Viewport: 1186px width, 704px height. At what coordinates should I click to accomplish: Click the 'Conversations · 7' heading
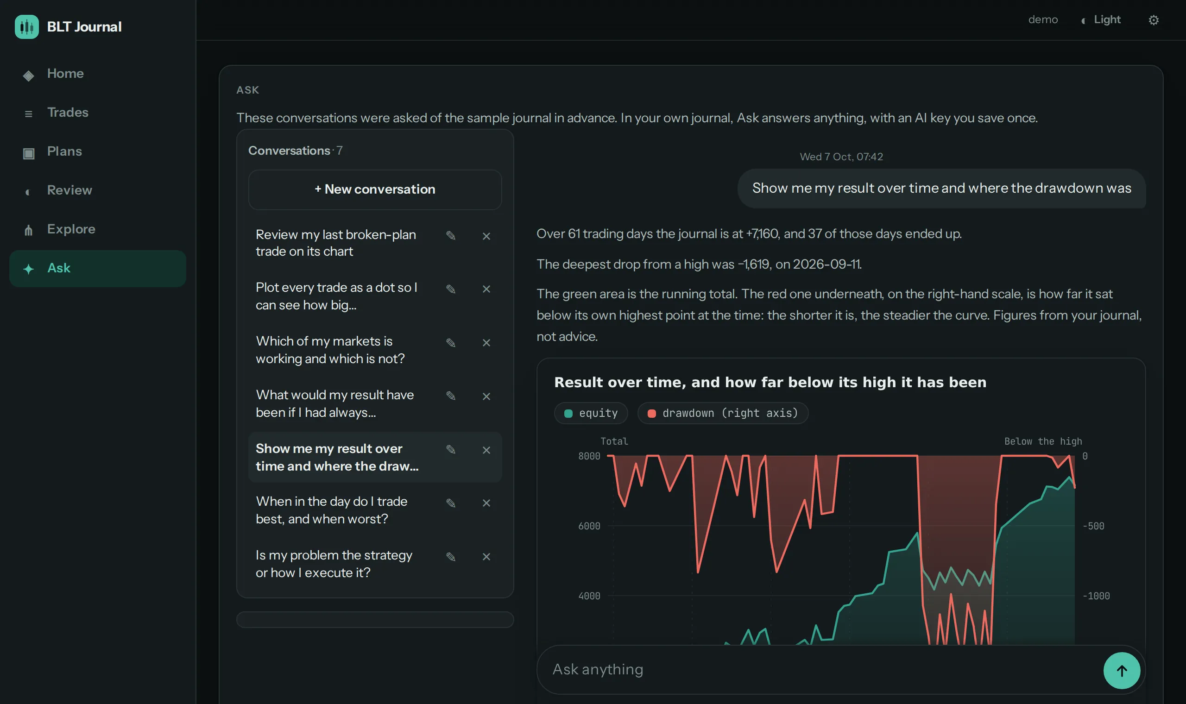295,151
